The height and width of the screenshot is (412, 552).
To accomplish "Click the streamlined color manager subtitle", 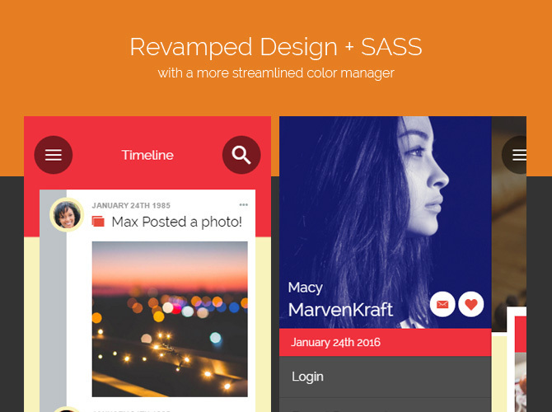I will (276, 73).
